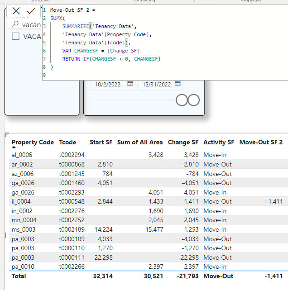Click SUMX( on formula line 2
The width and height of the screenshot is (288, 290).
coord(58,18)
